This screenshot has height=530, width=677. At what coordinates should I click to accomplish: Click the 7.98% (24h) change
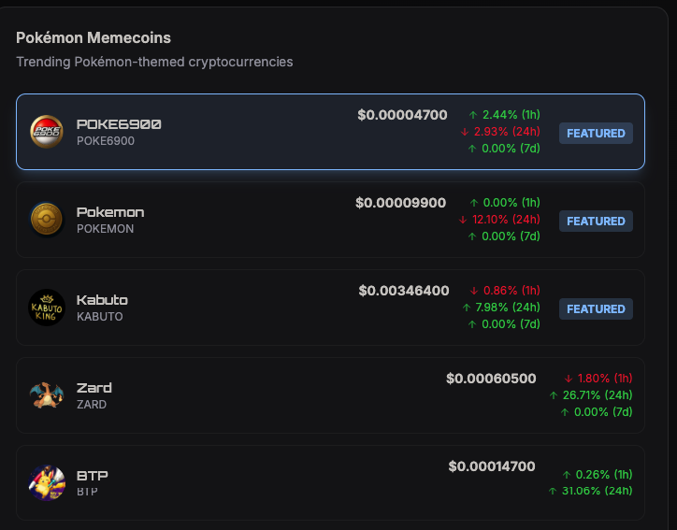click(501, 308)
